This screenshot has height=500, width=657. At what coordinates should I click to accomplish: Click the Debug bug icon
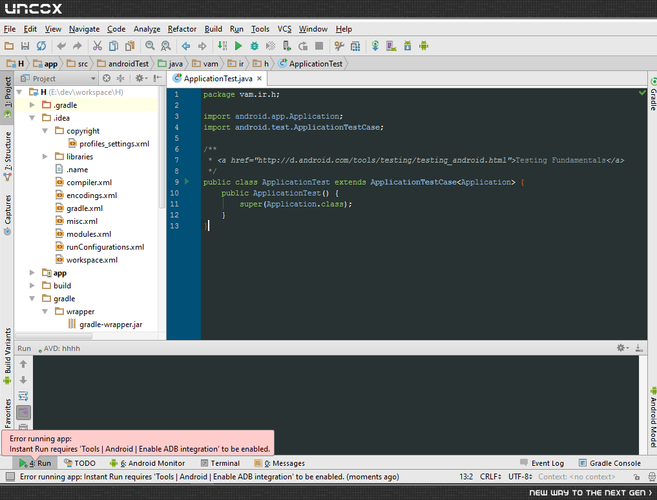pos(255,46)
